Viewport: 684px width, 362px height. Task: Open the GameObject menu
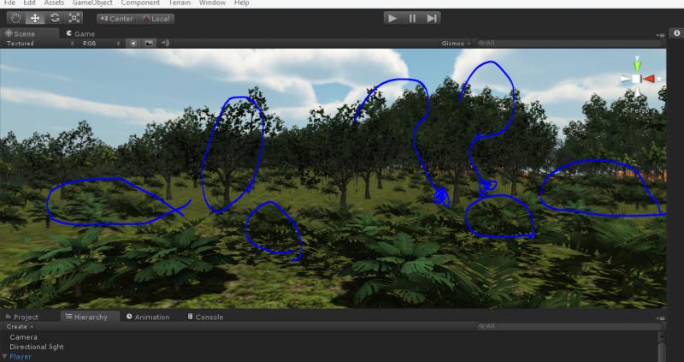[92, 3]
